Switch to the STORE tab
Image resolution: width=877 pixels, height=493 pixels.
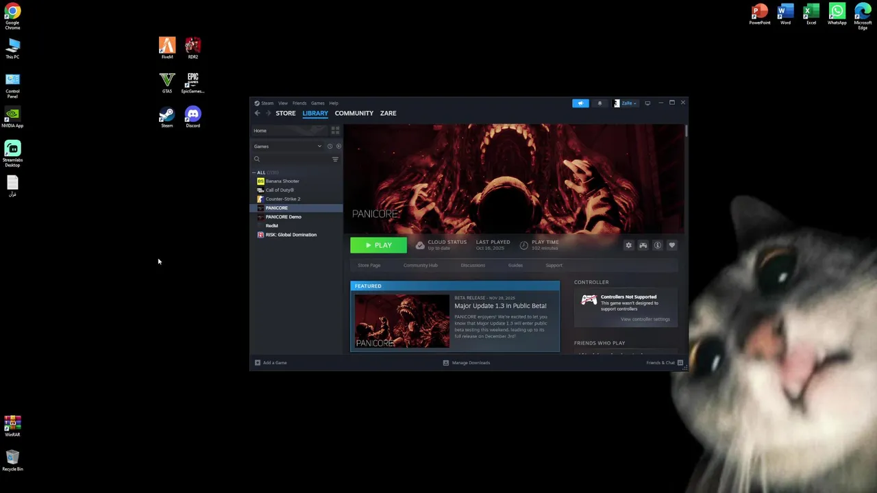pos(286,113)
